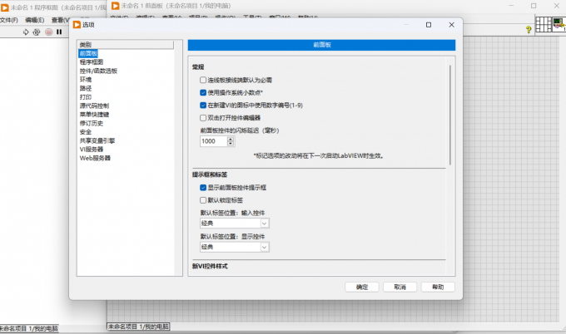Click the 1000 blink delay input field

[x=213, y=141]
